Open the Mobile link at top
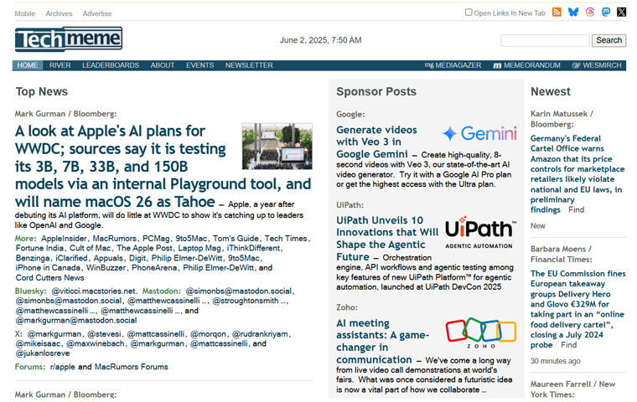This screenshot has height=402, width=637. point(25,13)
